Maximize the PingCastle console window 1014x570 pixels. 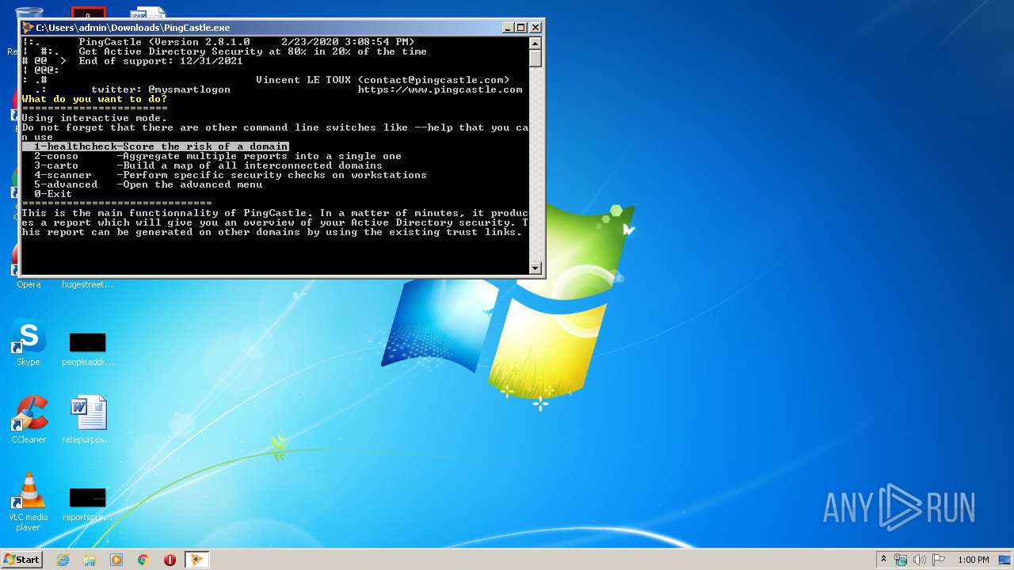[521, 28]
